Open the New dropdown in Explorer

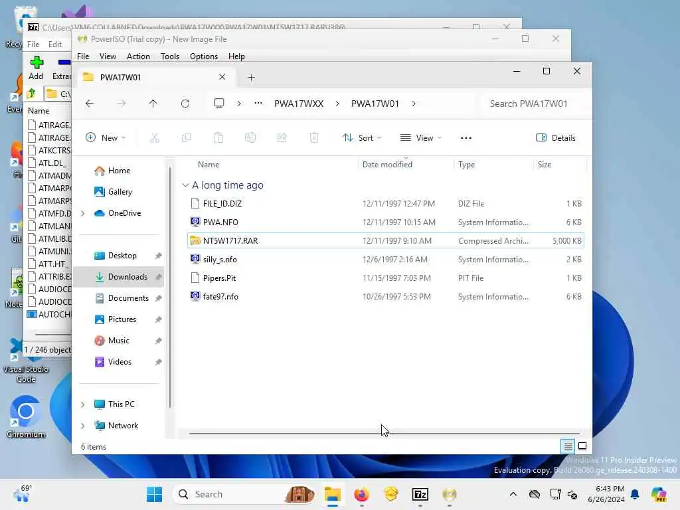coord(106,138)
